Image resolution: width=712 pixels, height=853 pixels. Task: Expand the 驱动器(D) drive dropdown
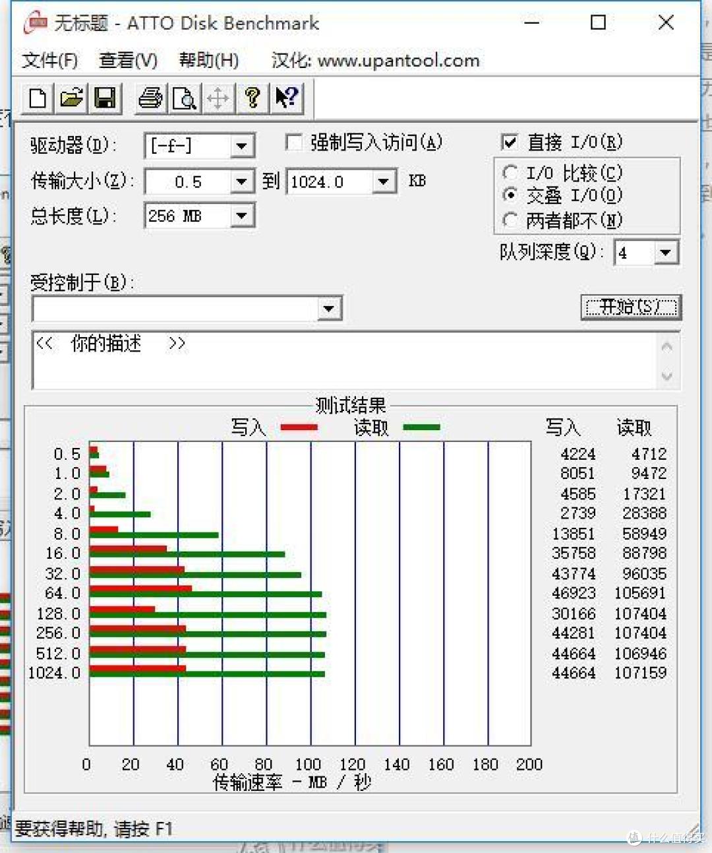(242, 145)
